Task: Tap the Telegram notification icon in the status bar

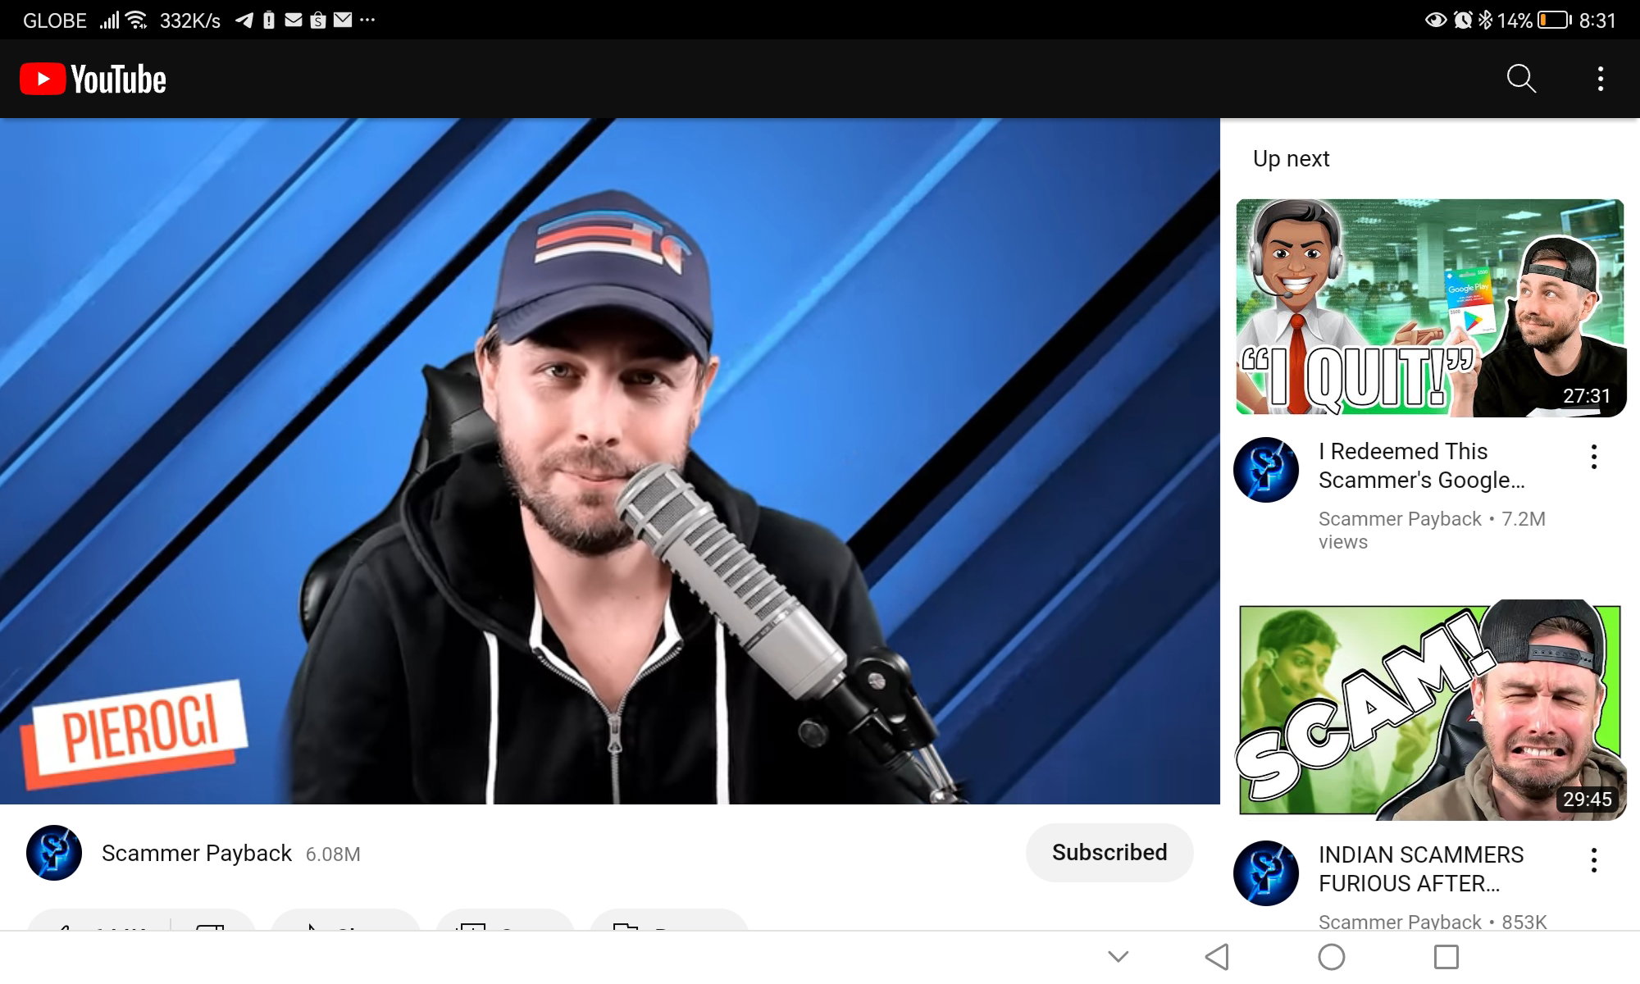Action: (x=244, y=20)
